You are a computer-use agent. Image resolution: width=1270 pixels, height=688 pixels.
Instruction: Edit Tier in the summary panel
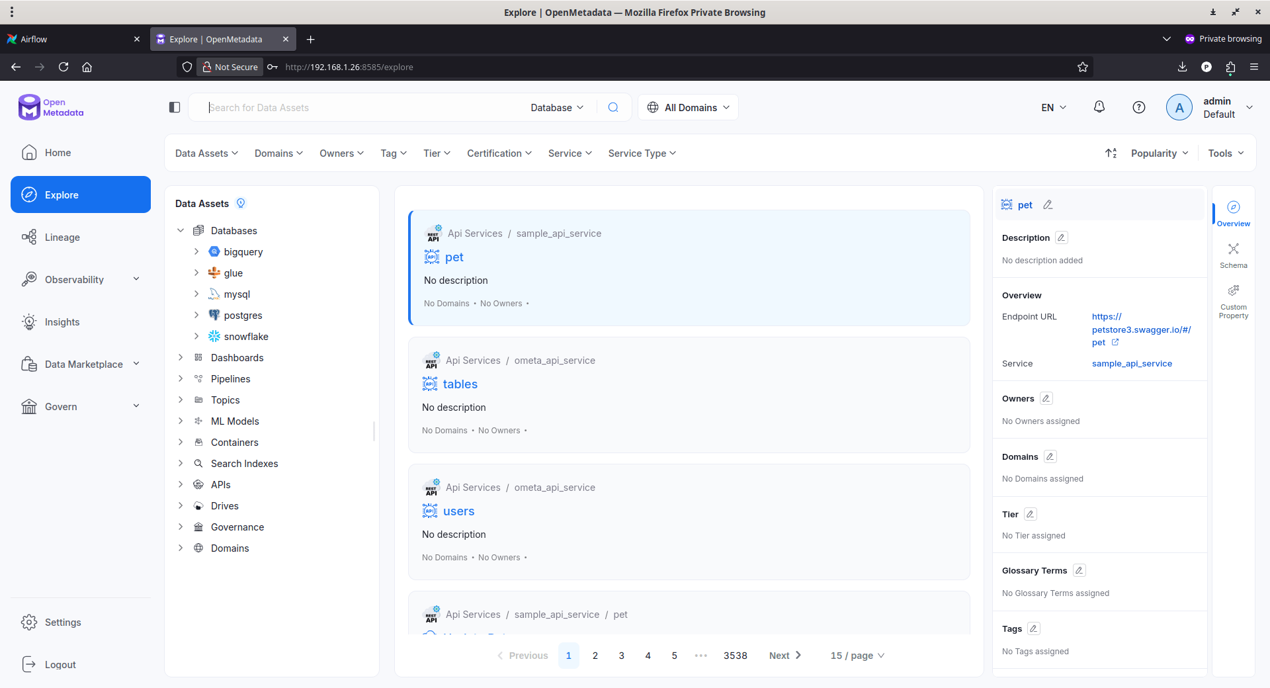[x=1031, y=514]
